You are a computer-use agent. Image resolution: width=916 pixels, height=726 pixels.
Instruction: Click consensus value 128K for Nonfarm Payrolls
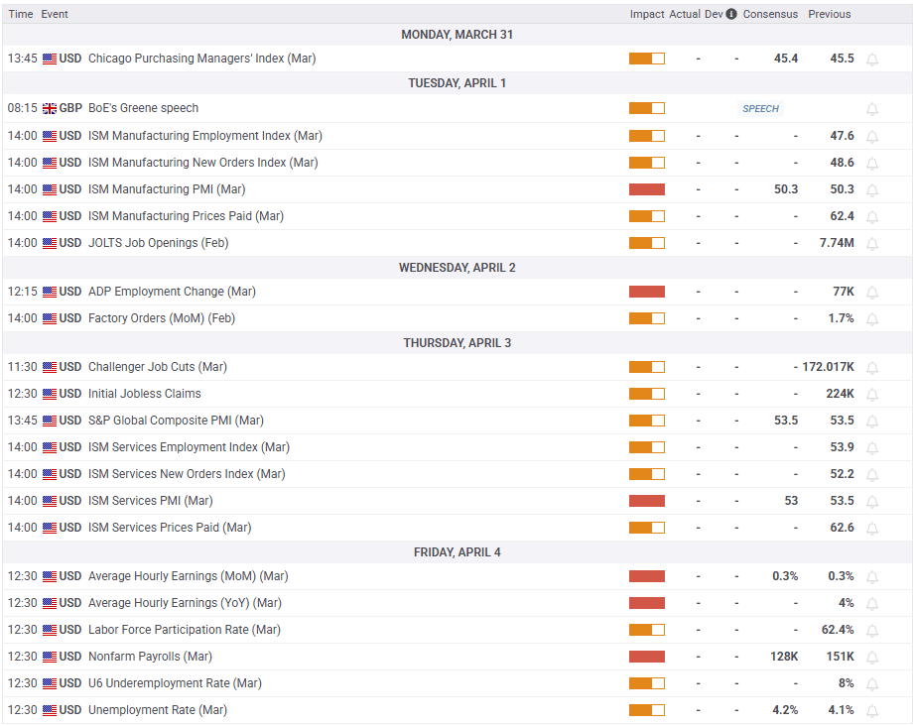pyautogui.click(x=784, y=657)
